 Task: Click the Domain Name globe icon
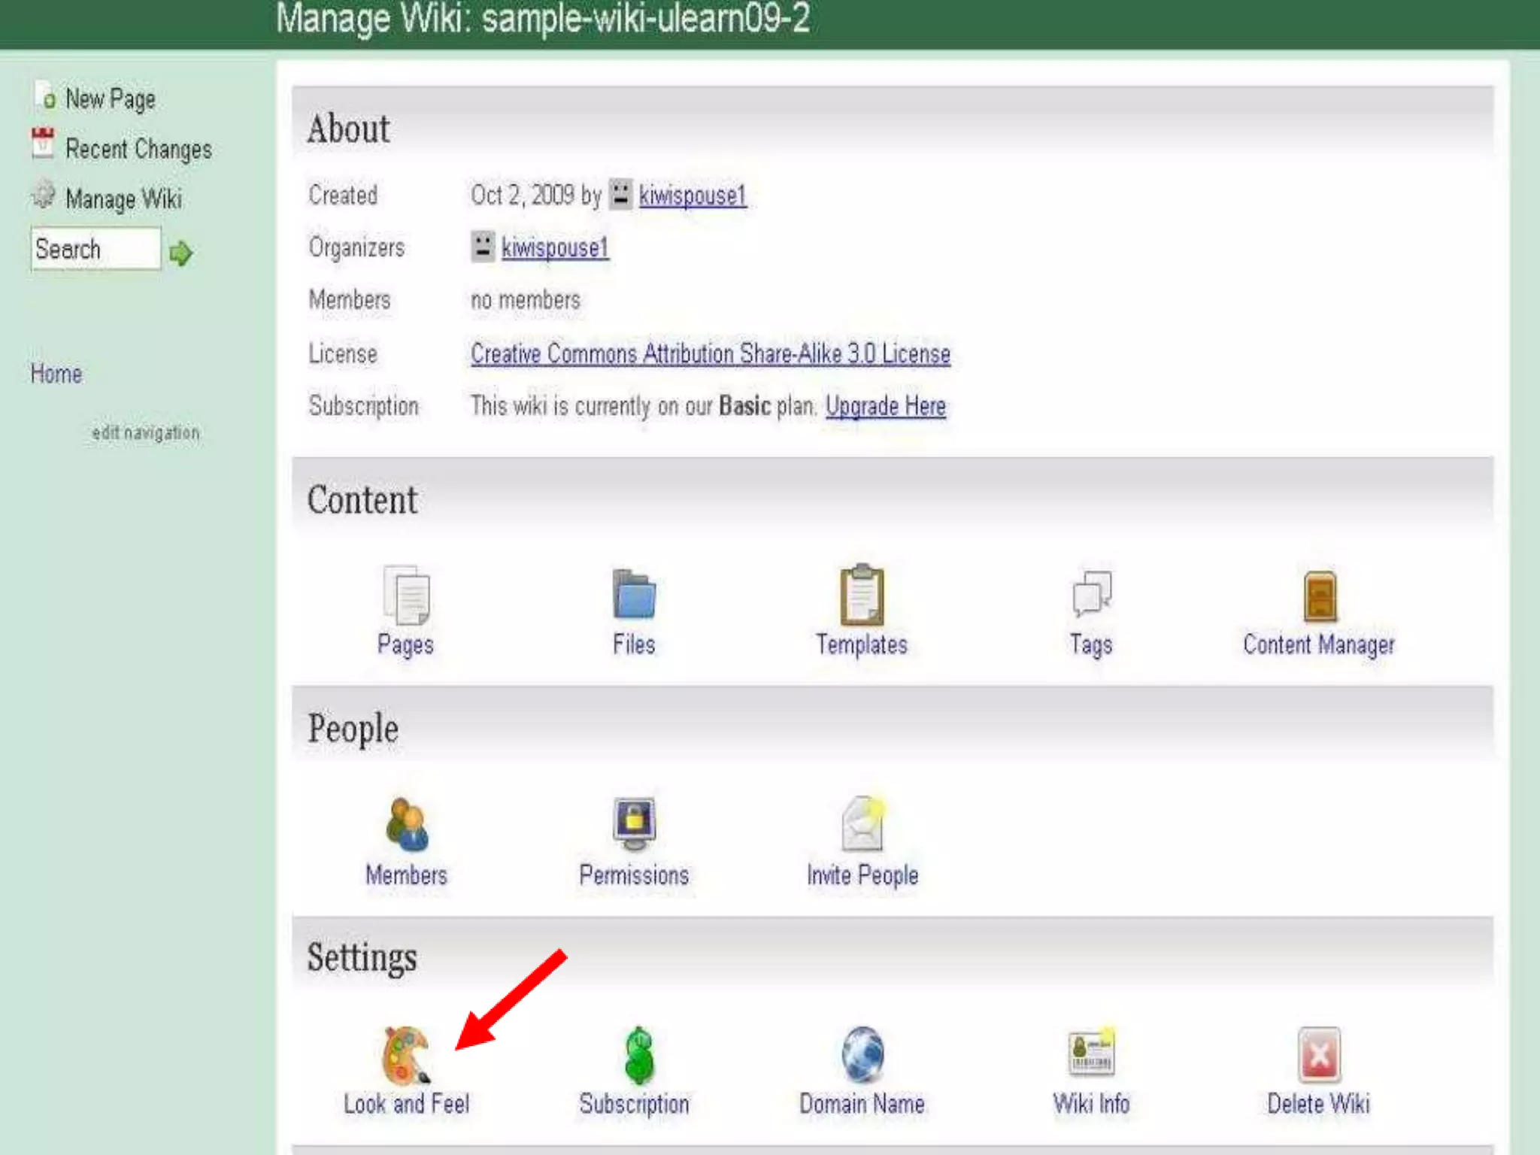tap(862, 1053)
